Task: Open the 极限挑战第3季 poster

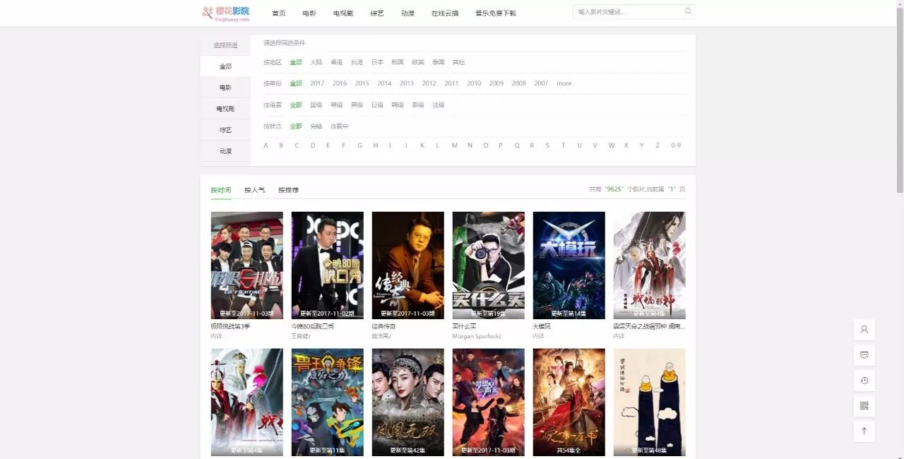Action: point(246,266)
